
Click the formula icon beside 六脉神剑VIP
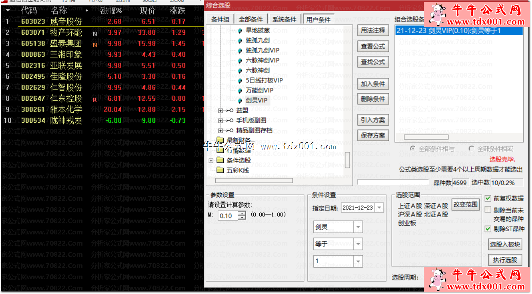[x=240, y=61]
